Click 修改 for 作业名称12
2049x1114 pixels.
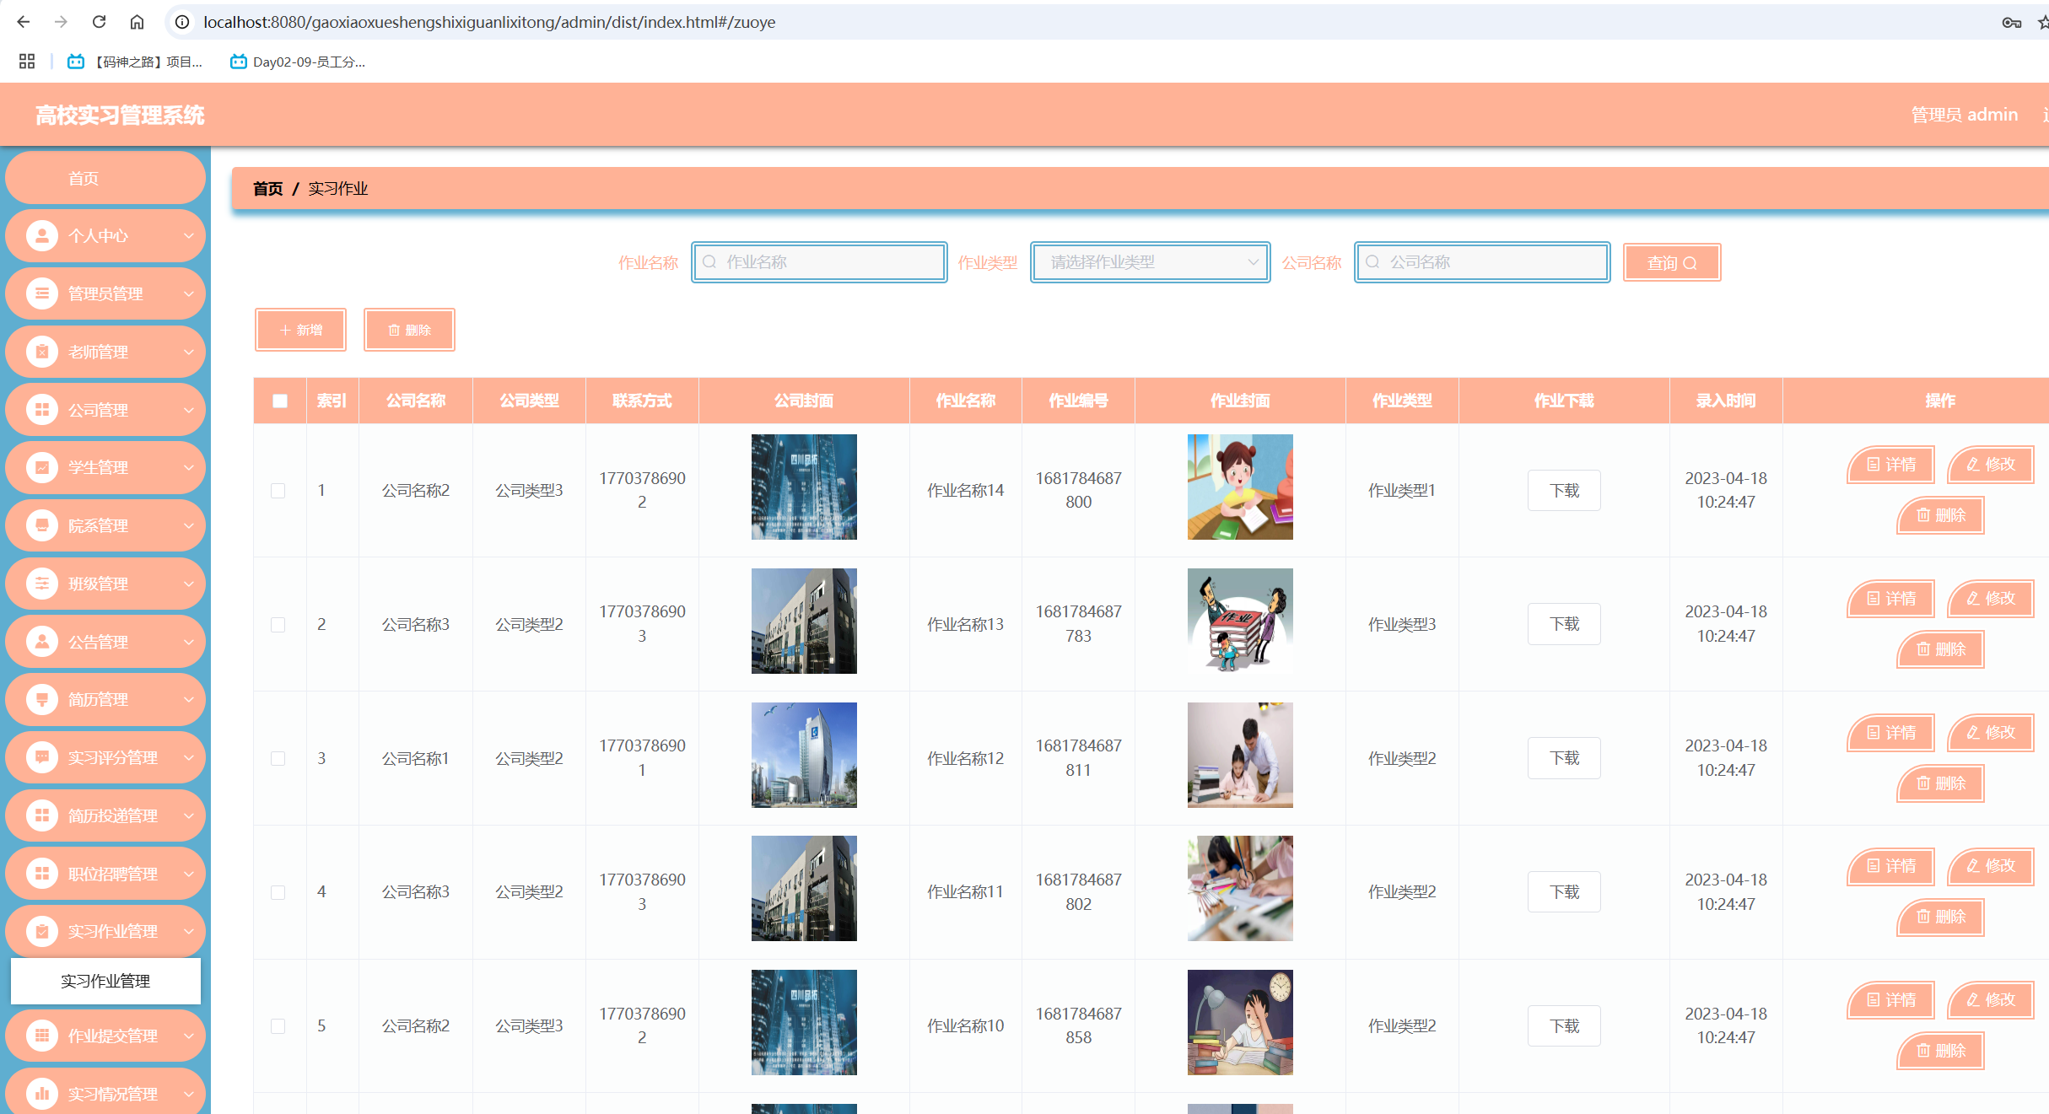1990,733
